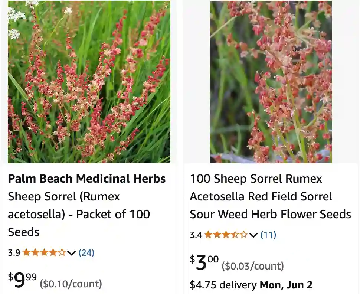Click the second star of the right product rating
This screenshot has width=360, height=294.
pos(217,235)
